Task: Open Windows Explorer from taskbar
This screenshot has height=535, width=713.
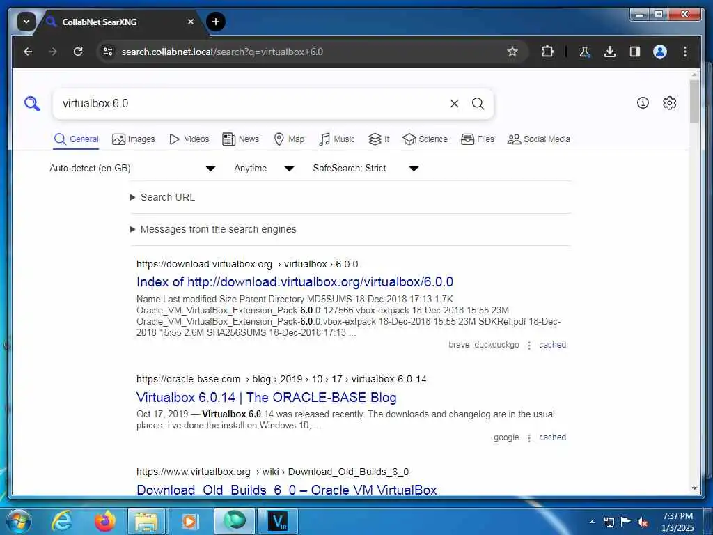Action: pos(146,521)
